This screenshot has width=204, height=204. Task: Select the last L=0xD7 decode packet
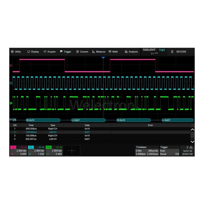point(178,120)
